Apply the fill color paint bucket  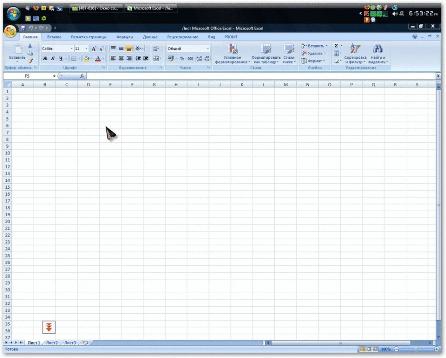coord(87,59)
